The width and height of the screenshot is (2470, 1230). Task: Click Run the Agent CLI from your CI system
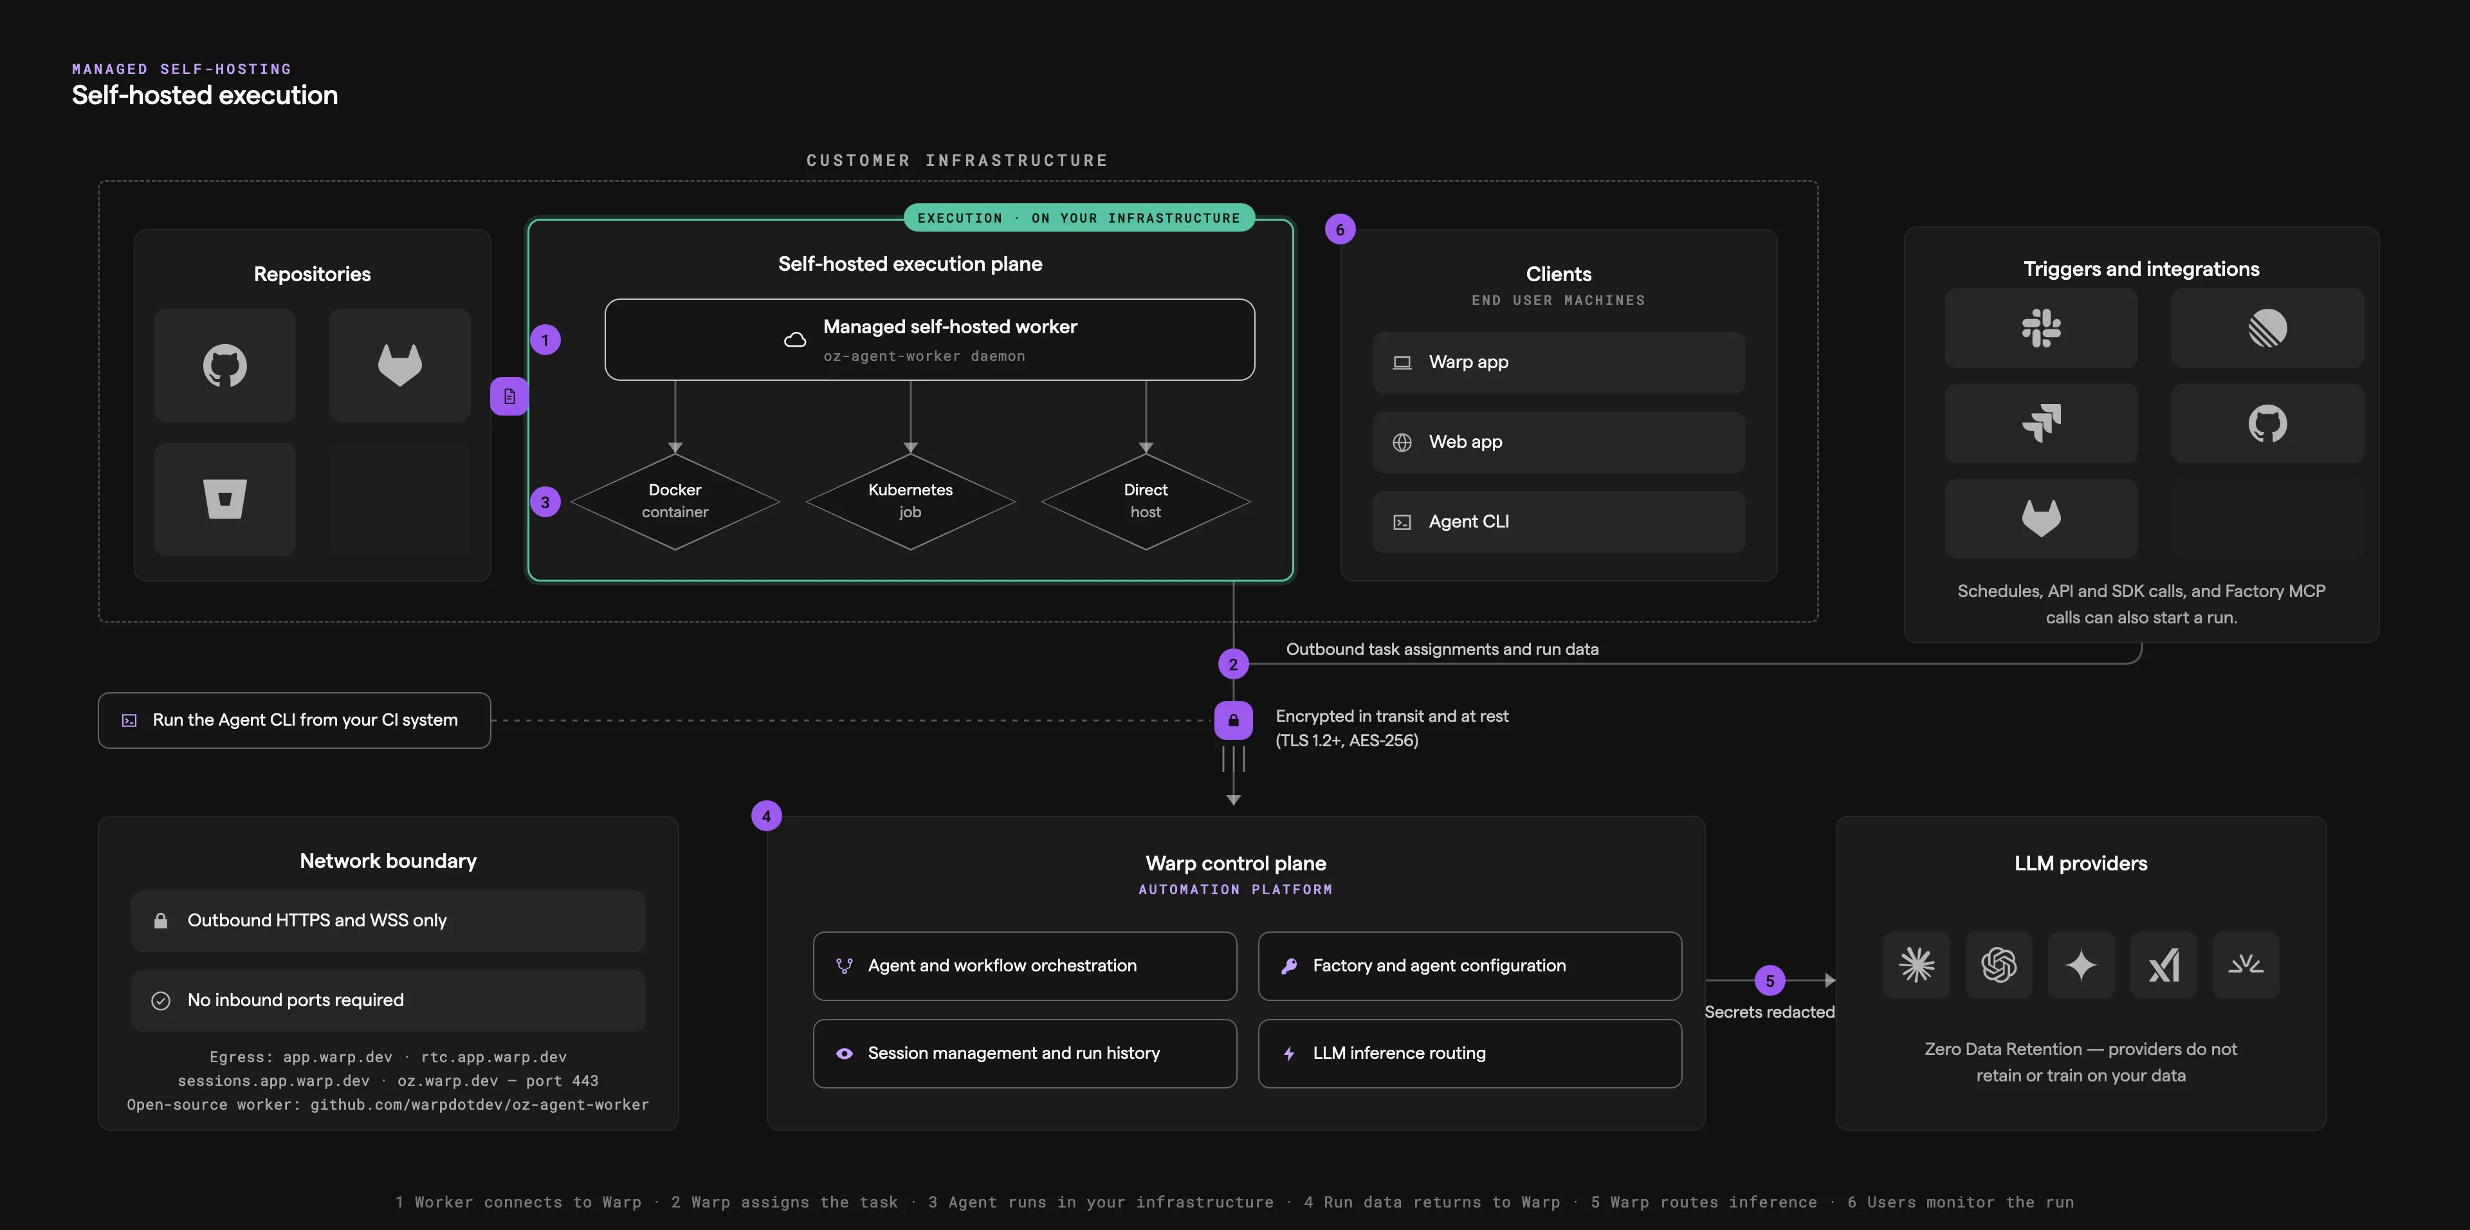295,720
